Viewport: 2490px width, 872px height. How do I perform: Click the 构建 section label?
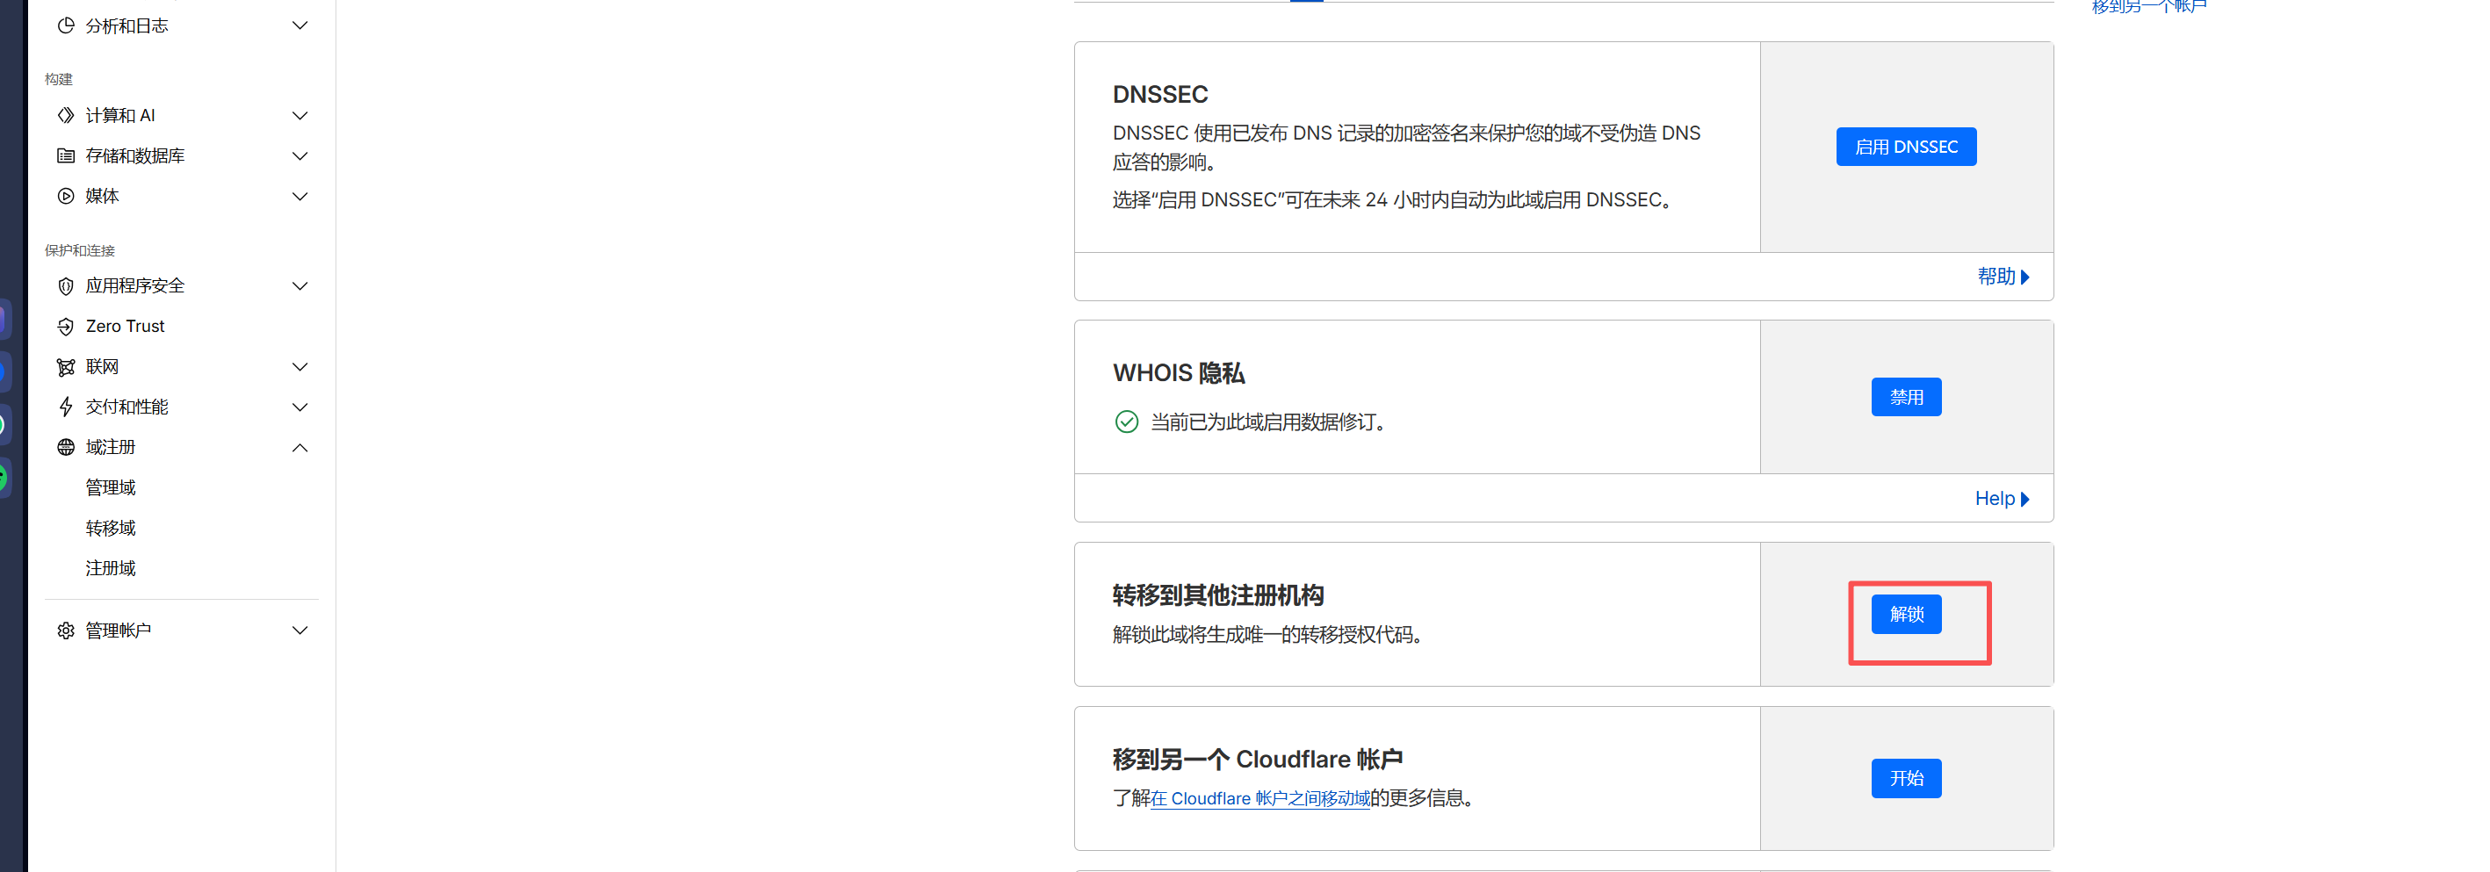tap(59, 79)
